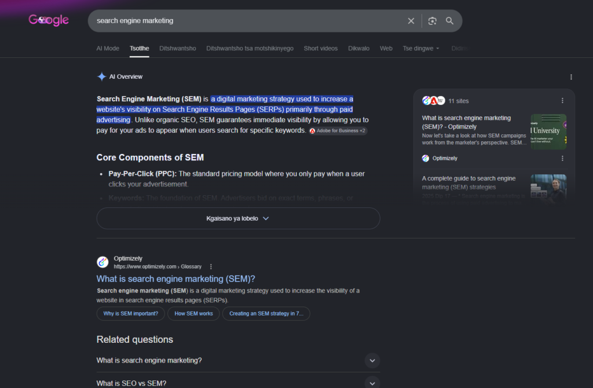The width and height of the screenshot is (593, 388).
Task: Open Ditshwantsho tsa motshikinyego tab
Action: click(250, 49)
